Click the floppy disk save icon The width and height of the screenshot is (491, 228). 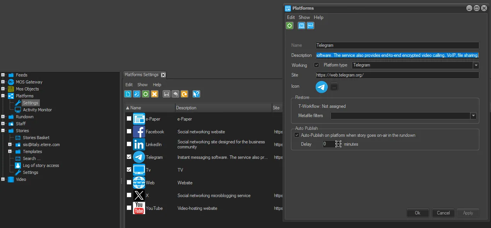pos(166,94)
